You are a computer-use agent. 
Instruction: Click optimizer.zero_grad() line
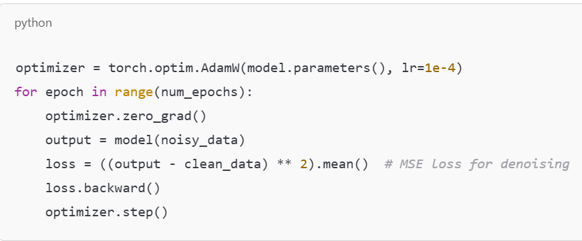[x=126, y=116]
